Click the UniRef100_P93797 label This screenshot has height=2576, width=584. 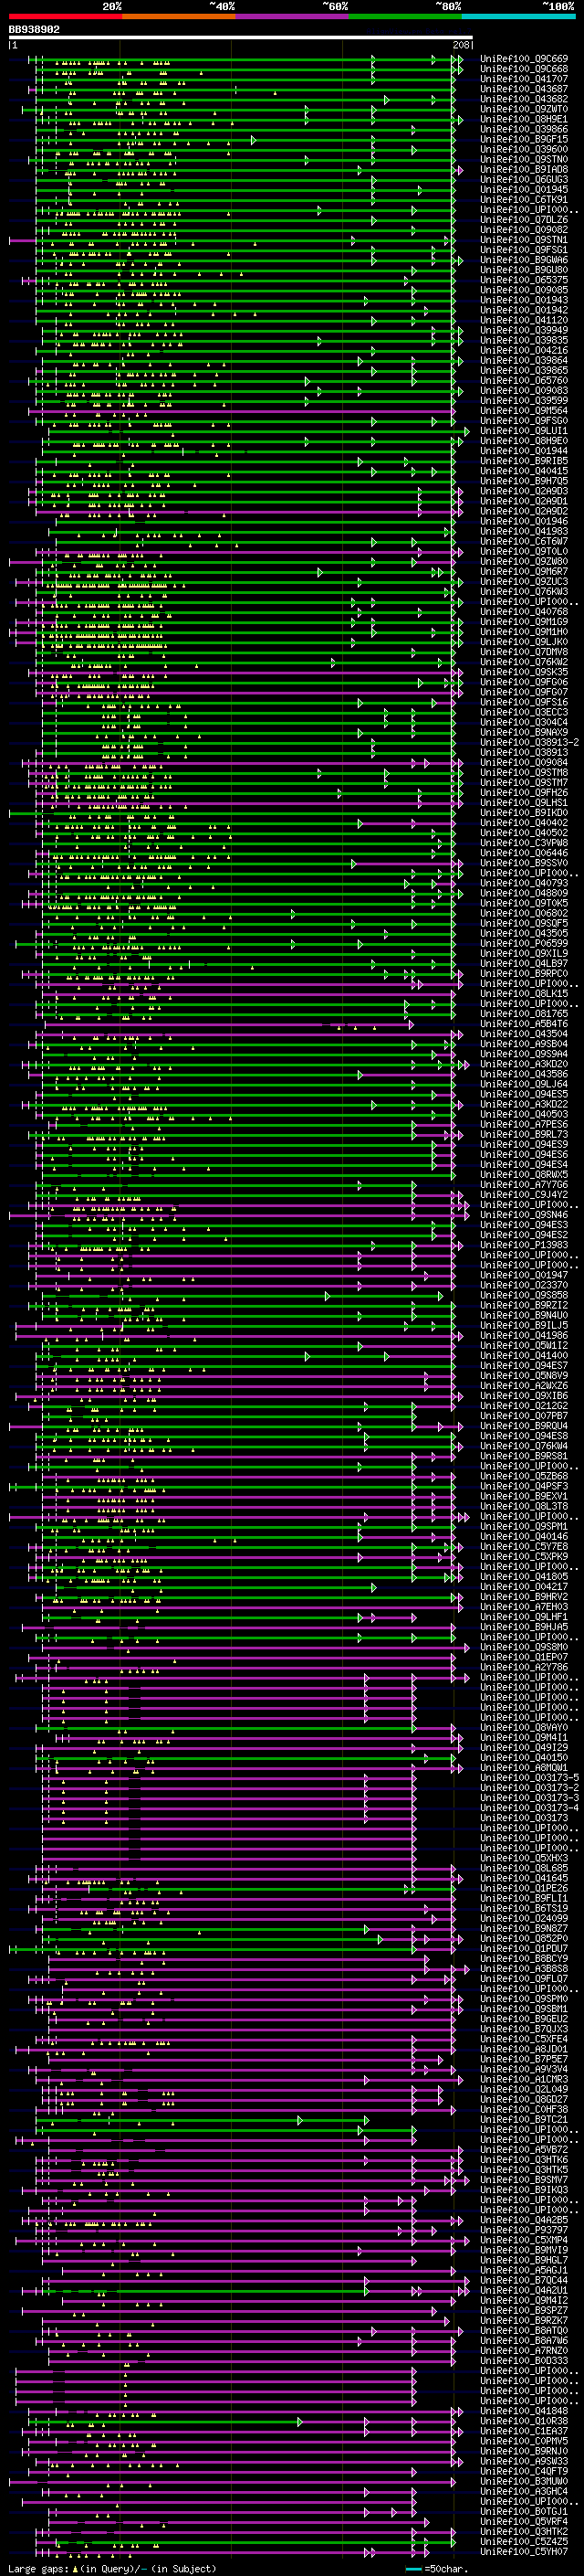click(x=524, y=2229)
